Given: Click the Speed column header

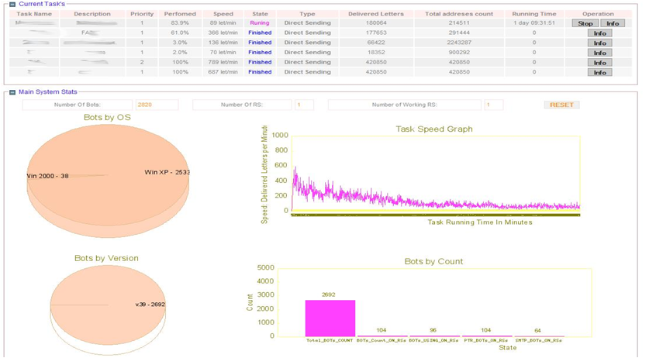Looking at the screenshot, I should [x=223, y=14].
